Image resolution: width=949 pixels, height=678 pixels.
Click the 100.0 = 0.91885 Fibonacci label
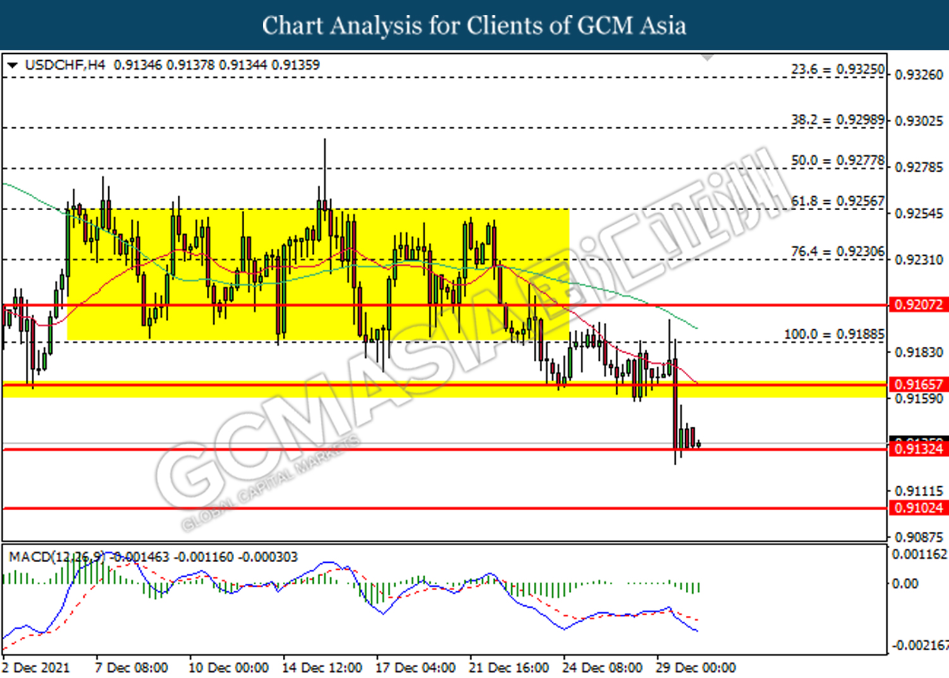click(834, 334)
